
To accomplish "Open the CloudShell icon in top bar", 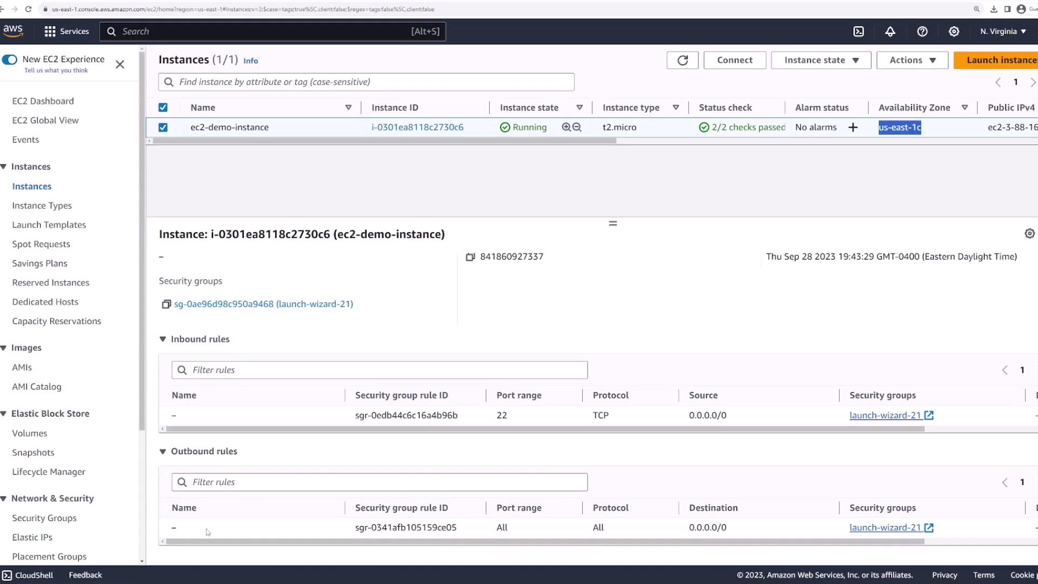I will 859,31.
